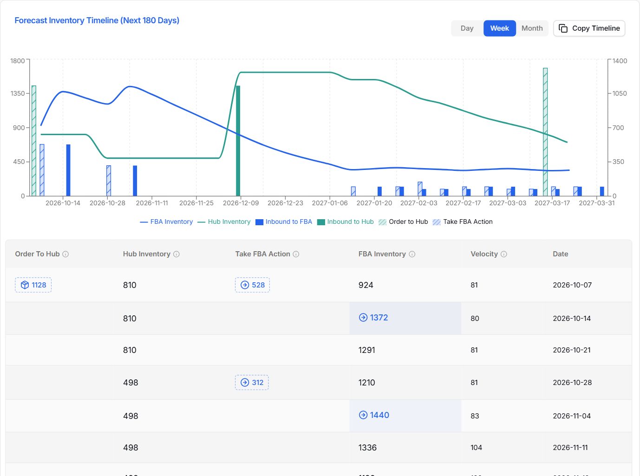
Task: Click the date cell 2026-11-04
Action: (x=572, y=416)
